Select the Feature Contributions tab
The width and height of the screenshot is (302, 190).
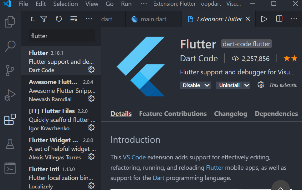[173, 114]
